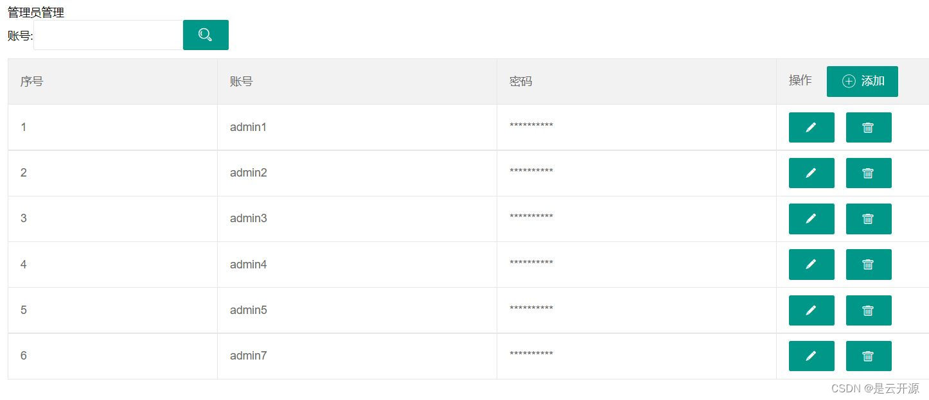Click the masked password for admin1
929x400 pixels.
point(531,126)
